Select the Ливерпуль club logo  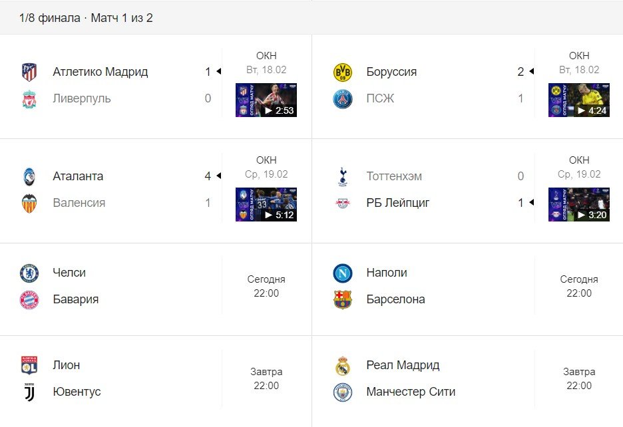29,98
